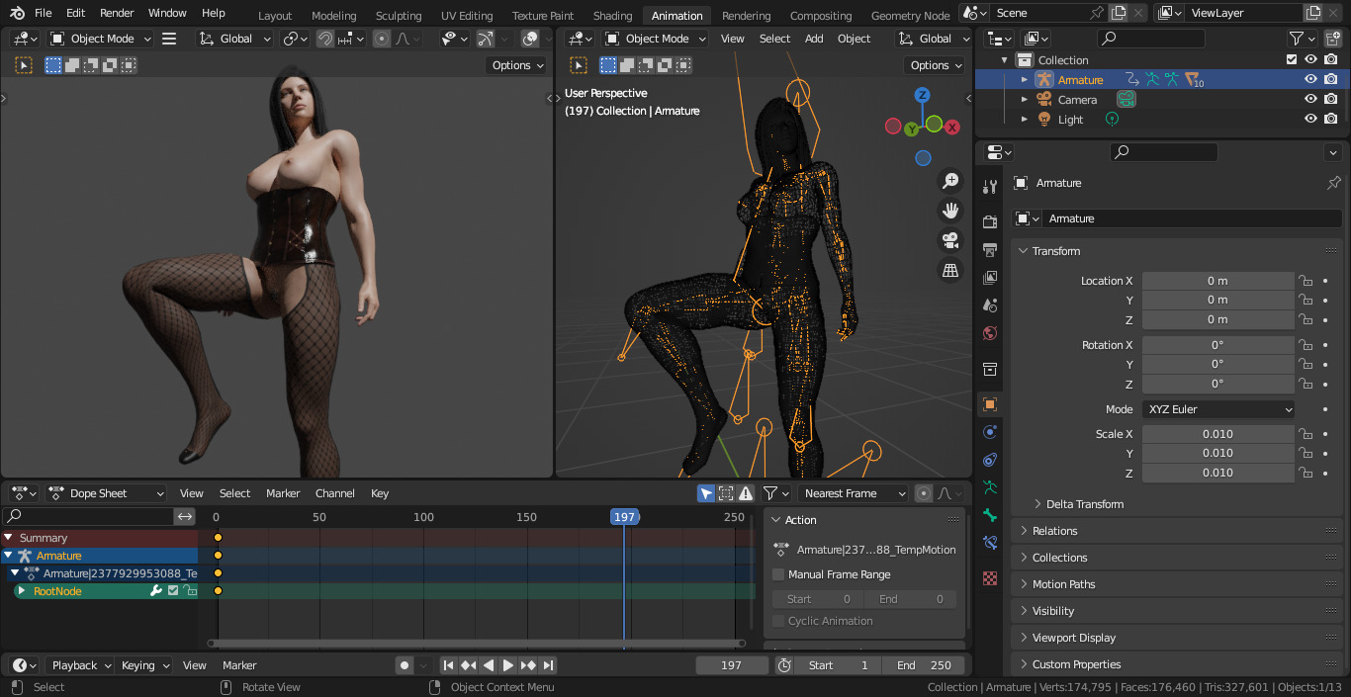Click the Blender logo menu icon

coord(15,13)
